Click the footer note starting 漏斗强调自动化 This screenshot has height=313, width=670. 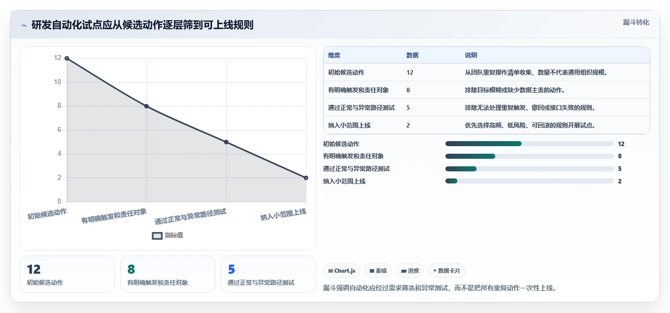[440, 288]
